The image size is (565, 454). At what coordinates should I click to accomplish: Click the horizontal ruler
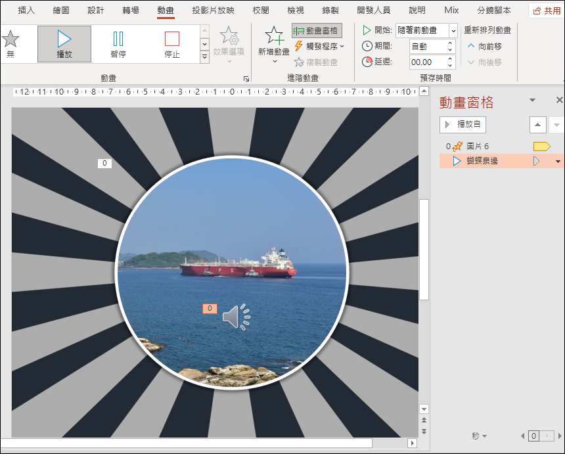click(215, 92)
